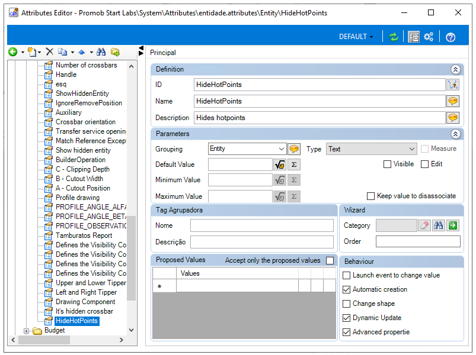
Task: Open dropdown arrow beside move-up icon
Action: tap(91, 53)
